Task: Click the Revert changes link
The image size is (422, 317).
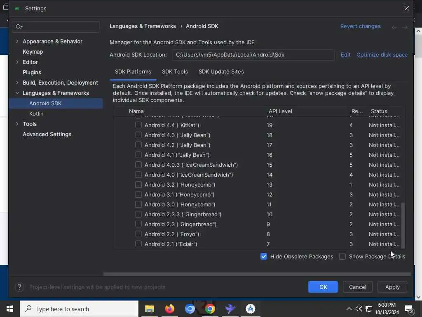Action: (x=360, y=26)
